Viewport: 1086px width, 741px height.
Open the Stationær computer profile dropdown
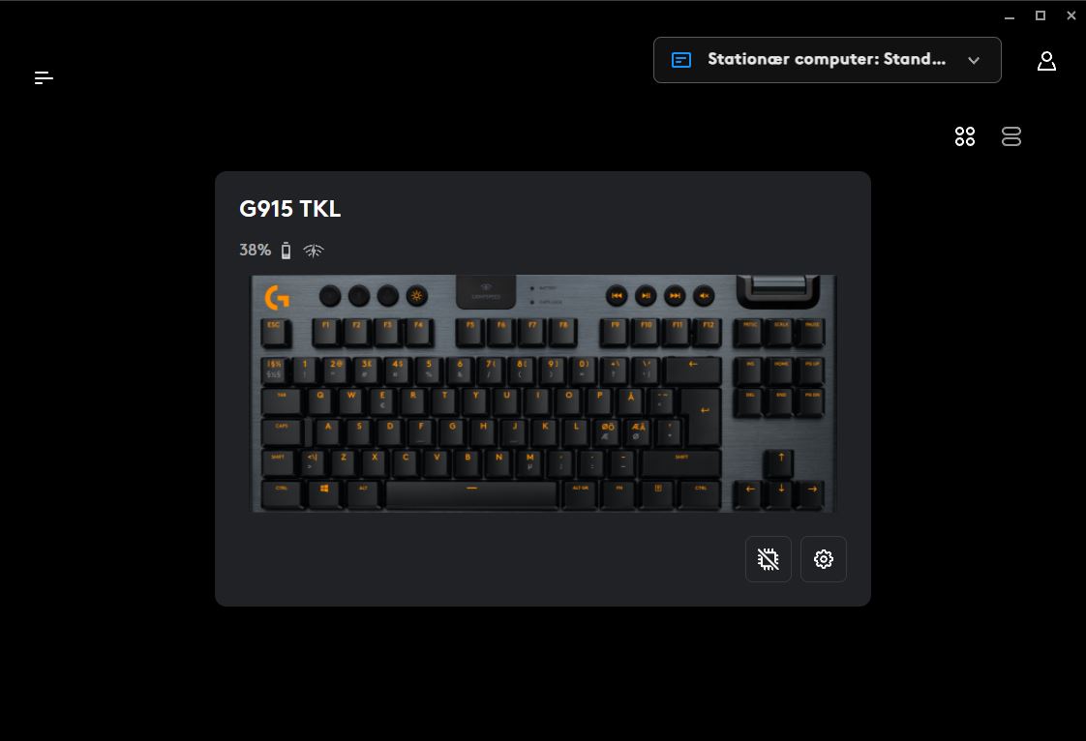click(827, 60)
